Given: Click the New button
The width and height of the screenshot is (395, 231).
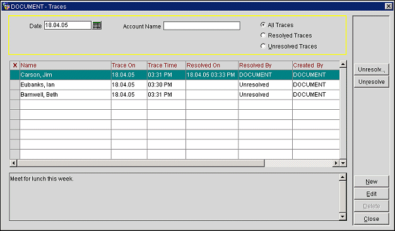Looking at the screenshot, I should [x=371, y=181].
